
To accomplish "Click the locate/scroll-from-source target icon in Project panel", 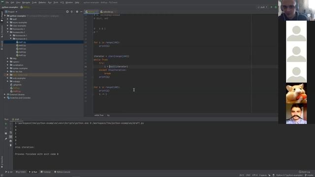I will [67, 12].
